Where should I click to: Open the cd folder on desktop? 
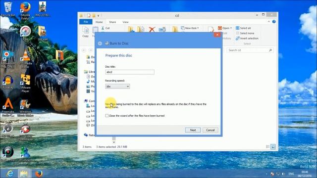tap(60, 57)
